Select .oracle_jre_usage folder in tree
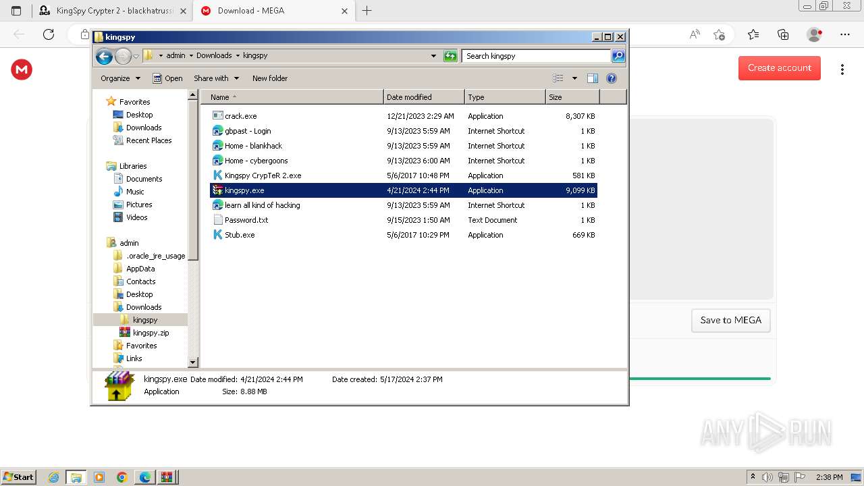This screenshot has width=864, height=486. (x=155, y=256)
